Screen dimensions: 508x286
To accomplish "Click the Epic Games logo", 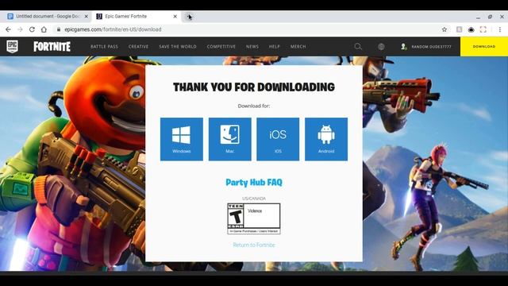I will 13,47.
